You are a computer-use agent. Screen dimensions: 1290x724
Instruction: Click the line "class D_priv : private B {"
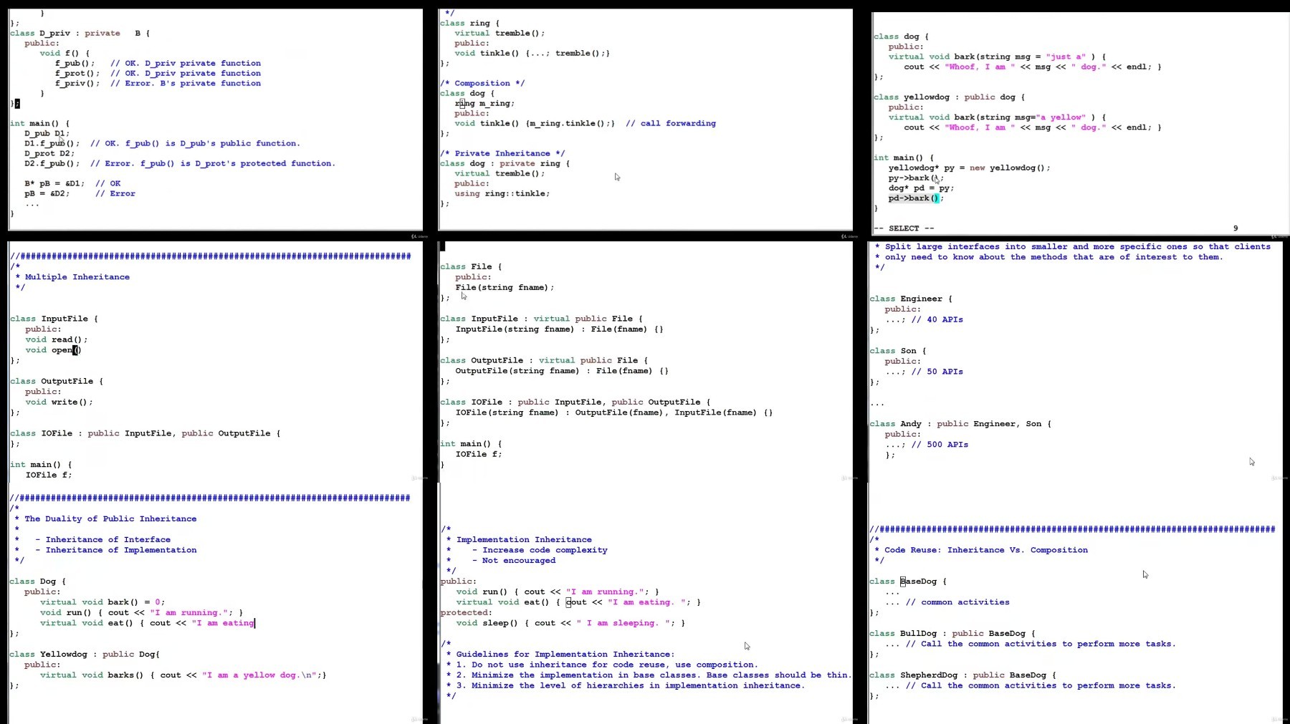click(80, 33)
